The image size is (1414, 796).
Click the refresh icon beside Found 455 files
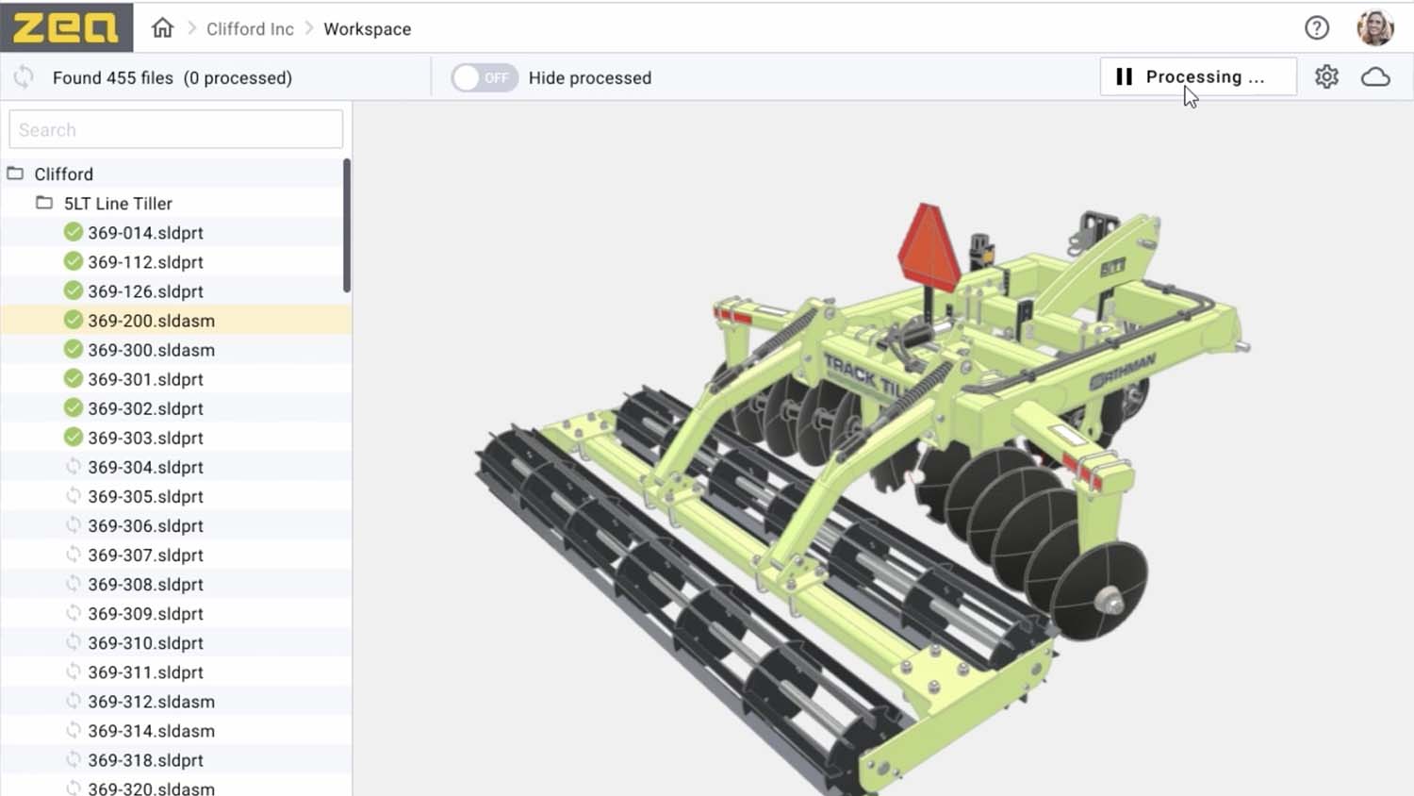[24, 77]
